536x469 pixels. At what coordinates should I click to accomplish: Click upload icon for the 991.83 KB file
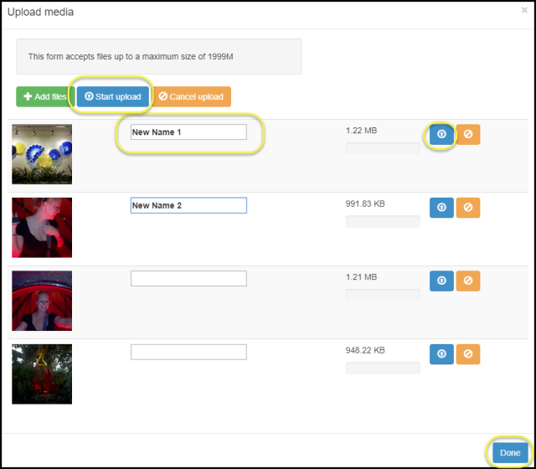pyautogui.click(x=441, y=208)
